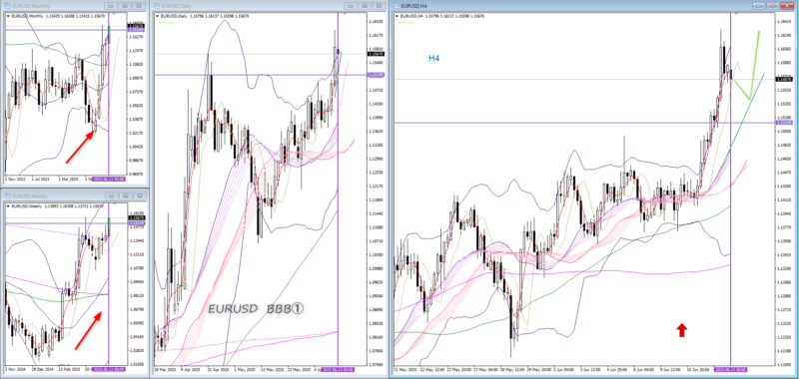The image size is (799, 379).
Task: Click '13 May 2025' on Daily time axis
Action: (x=271, y=369)
